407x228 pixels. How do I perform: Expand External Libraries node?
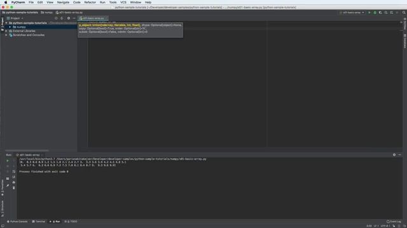[6, 31]
